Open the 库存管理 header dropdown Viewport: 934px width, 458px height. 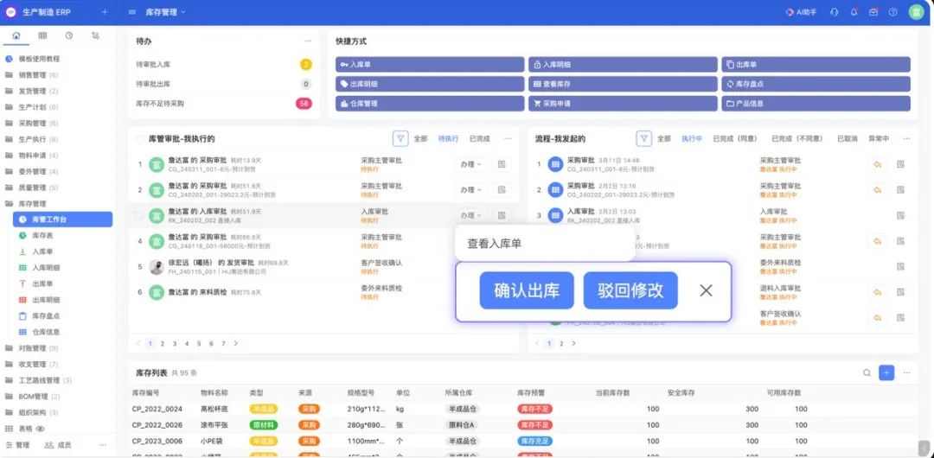point(165,12)
